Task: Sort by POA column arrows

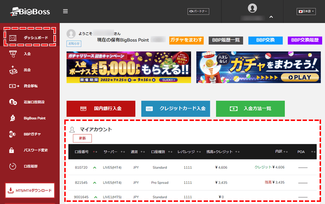Action: coord(313,152)
